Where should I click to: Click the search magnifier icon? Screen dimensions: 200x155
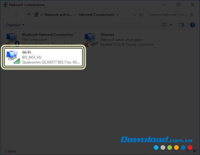(192, 15)
